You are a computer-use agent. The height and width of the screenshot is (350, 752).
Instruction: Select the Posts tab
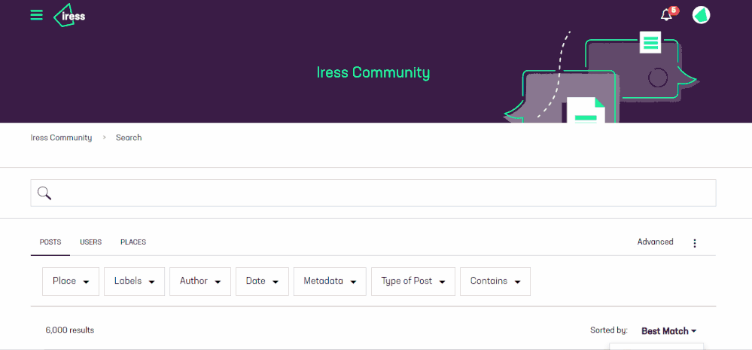(50, 242)
